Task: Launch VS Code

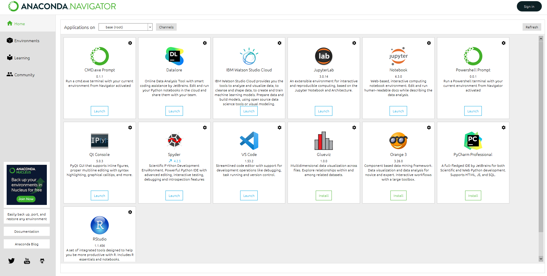Action: (249, 195)
